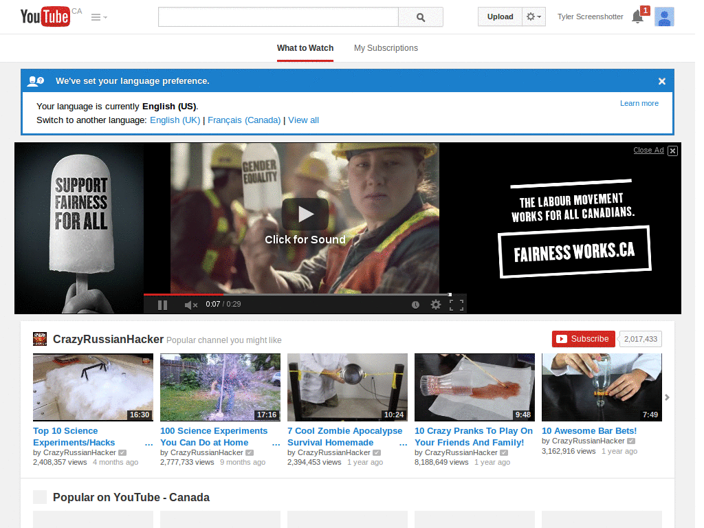Open the guide hamburger menu
Screen dimensions: 704x528
click(x=99, y=17)
